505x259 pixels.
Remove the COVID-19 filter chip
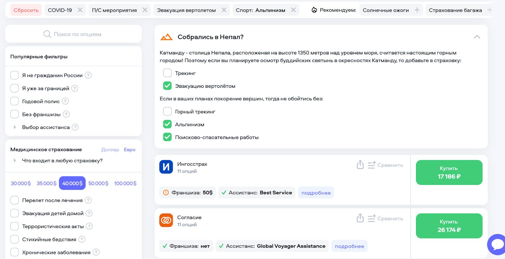[x=80, y=10]
